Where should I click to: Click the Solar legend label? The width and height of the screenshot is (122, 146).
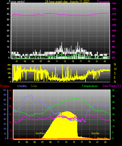click(34, 86)
